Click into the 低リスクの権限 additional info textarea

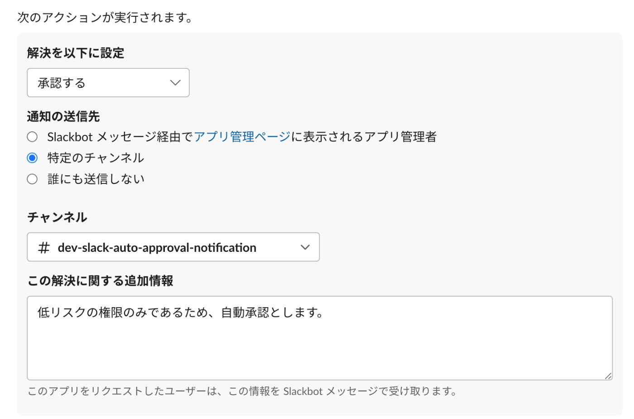(x=319, y=344)
